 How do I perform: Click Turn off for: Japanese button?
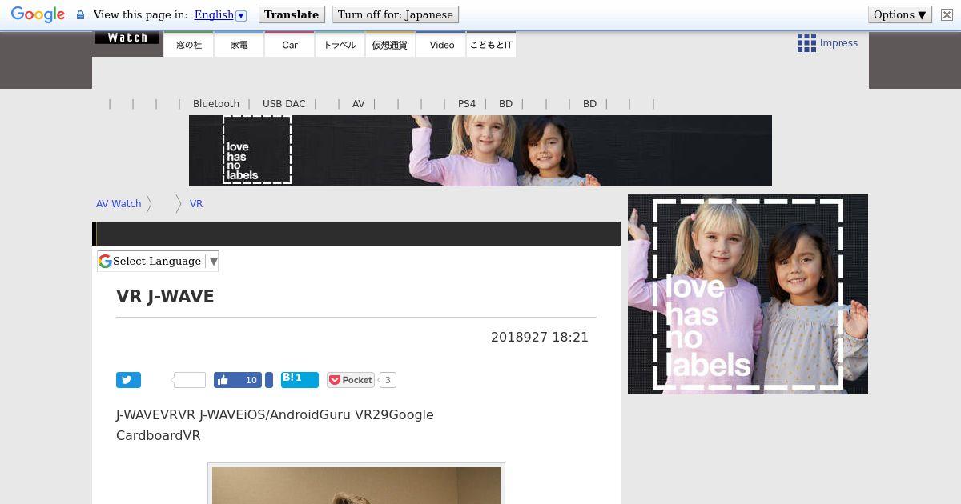[396, 14]
